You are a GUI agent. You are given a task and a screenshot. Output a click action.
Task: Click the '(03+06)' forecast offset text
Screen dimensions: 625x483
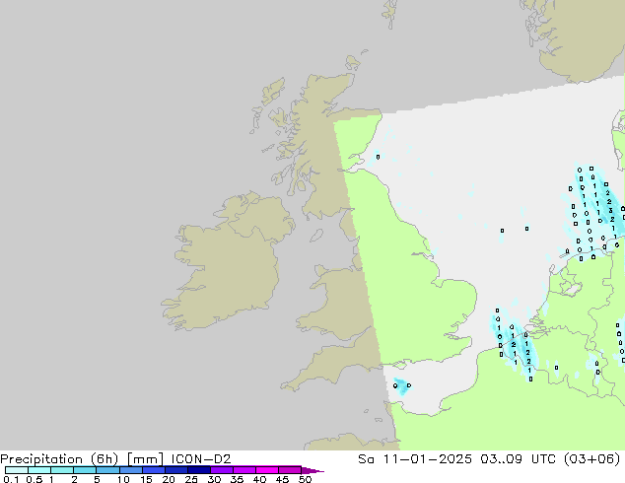(591, 459)
